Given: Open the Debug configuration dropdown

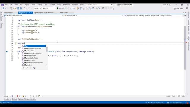Looking at the screenshot, I should (37, 8).
